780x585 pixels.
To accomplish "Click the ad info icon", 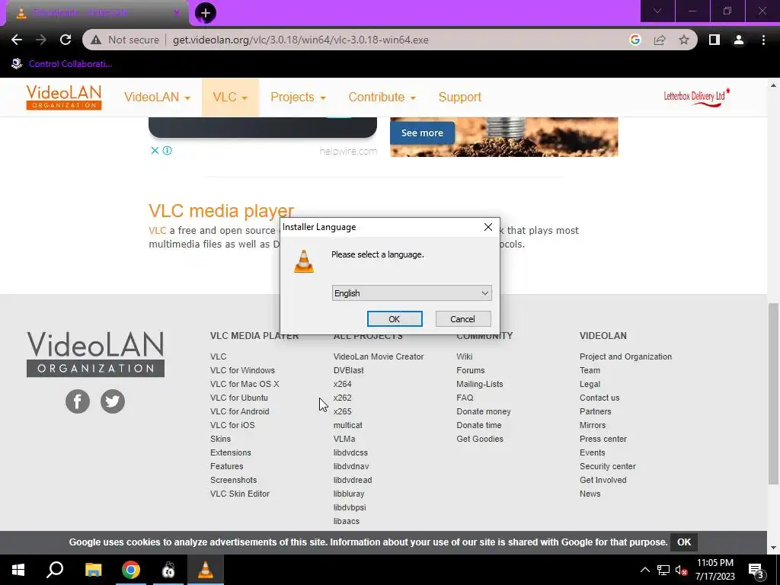I will click(x=167, y=150).
